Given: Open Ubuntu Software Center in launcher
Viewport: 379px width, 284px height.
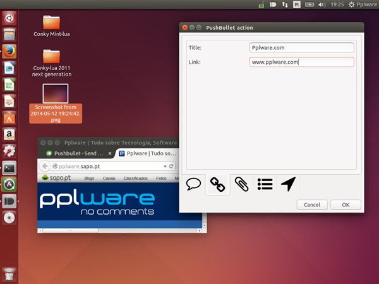Looking at the screenshot, I should pyautogui.click(x=9, y=118).
